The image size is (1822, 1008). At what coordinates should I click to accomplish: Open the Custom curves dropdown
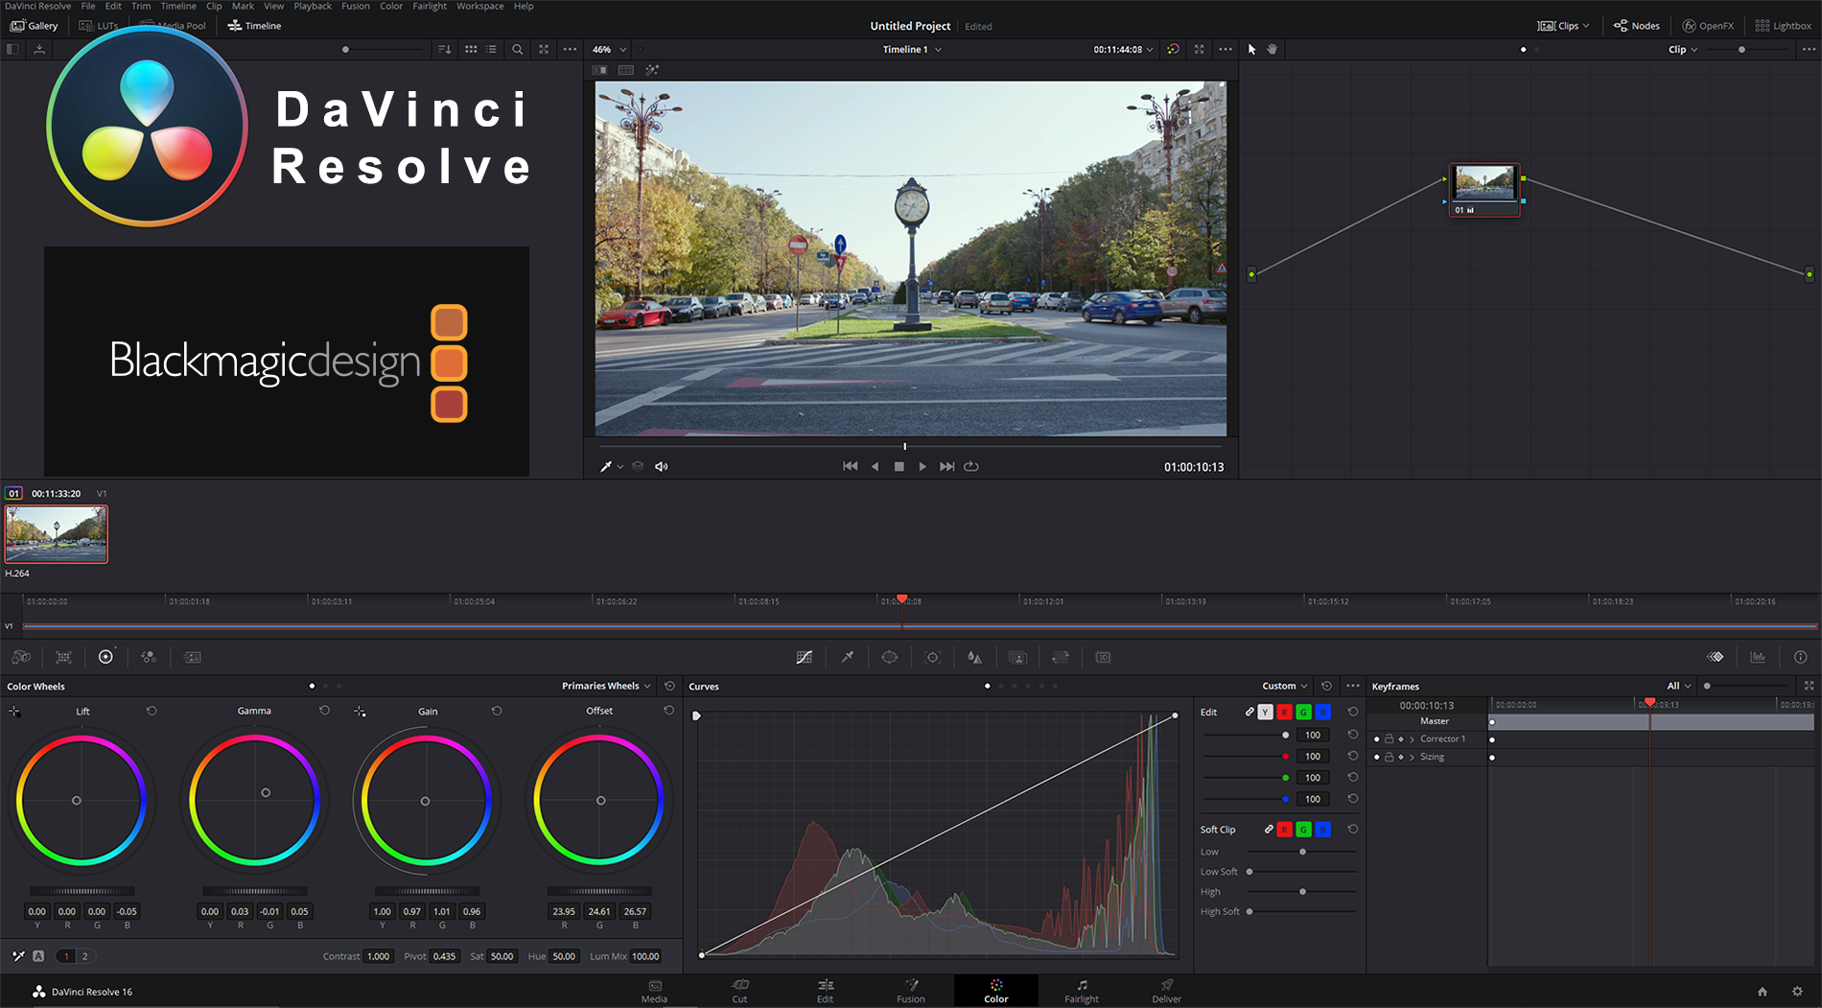click(1284, 686)
